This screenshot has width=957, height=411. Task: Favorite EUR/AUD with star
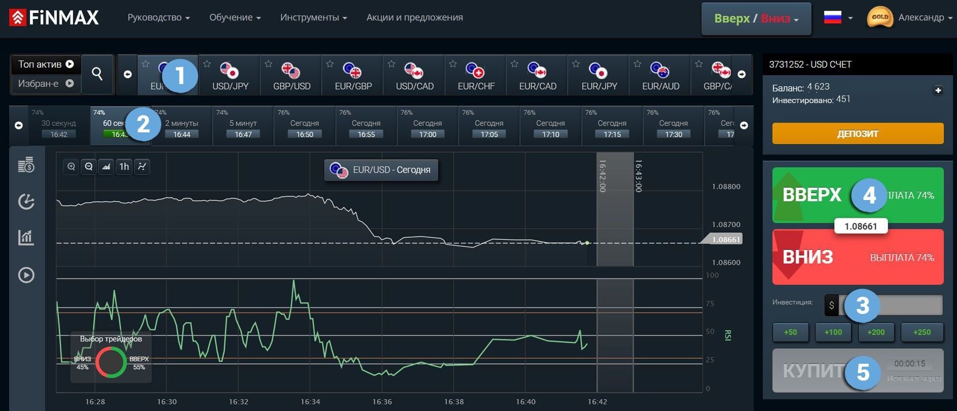(x=637, y=64)
